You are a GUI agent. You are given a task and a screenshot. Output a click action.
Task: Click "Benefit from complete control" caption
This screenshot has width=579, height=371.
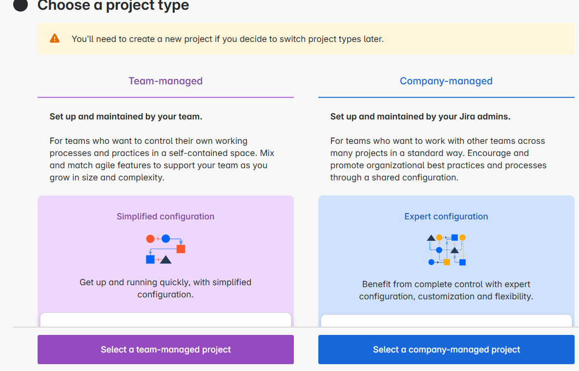pyautogui.click(x=446, y=290)
